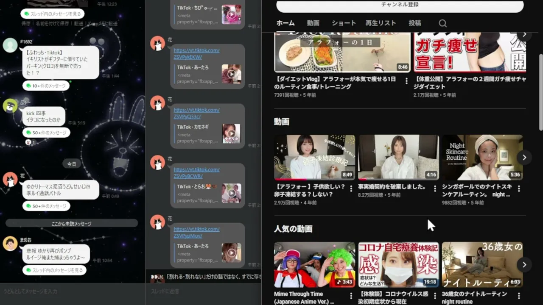The image size is (543, 305).
Task: Open the アラフォーの1日 diet vlog thumbnail
Action: (342, 52)
